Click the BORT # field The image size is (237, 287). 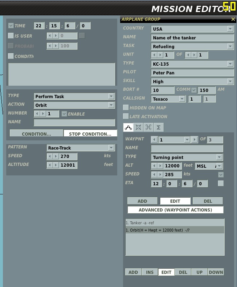(x=163, y=90)
